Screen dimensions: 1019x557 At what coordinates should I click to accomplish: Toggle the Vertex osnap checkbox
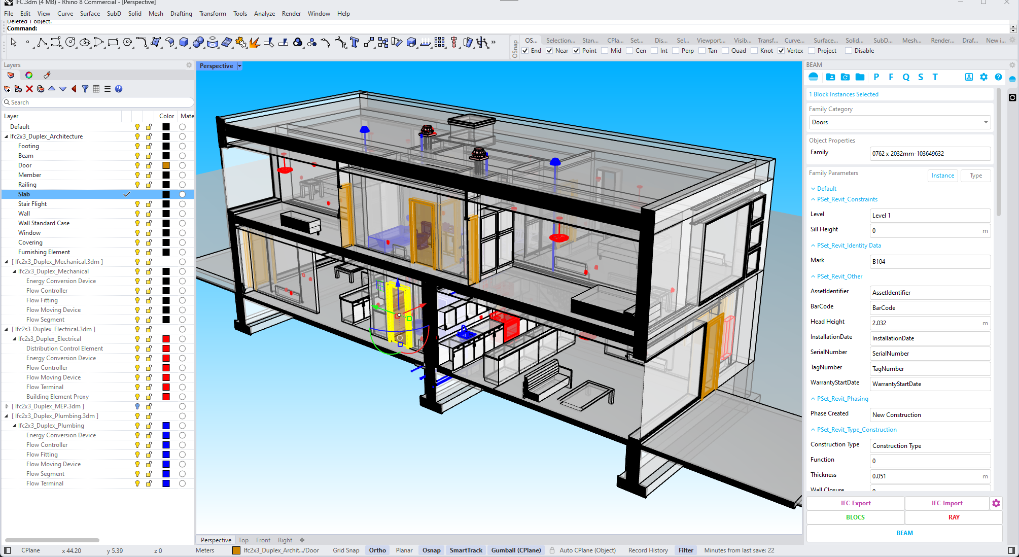click(781, 51)
